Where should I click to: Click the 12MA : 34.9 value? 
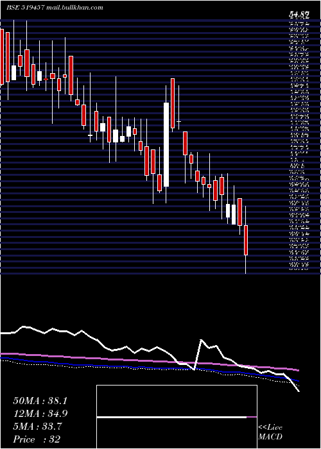pos(40,414)
